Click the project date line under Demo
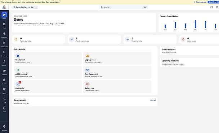 [x=39, y=23]
